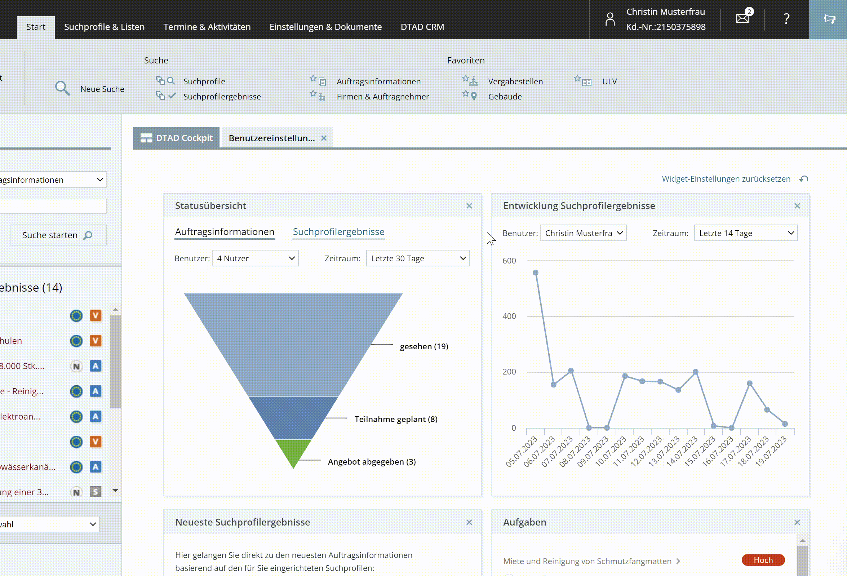Image resolution: width=847 pixels, height=576 pixels.
Task: Click the Hoch priority badge
Action: [763, 560]
